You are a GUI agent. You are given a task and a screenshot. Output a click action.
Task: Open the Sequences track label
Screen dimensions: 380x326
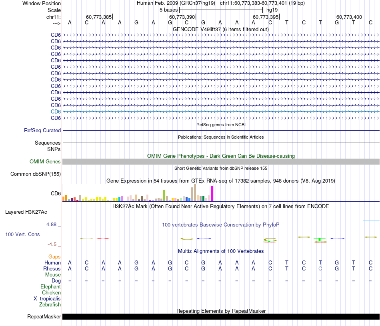click(x=48, y=143)
